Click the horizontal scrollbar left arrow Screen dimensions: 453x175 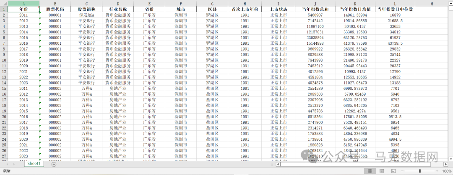(278, 164)
